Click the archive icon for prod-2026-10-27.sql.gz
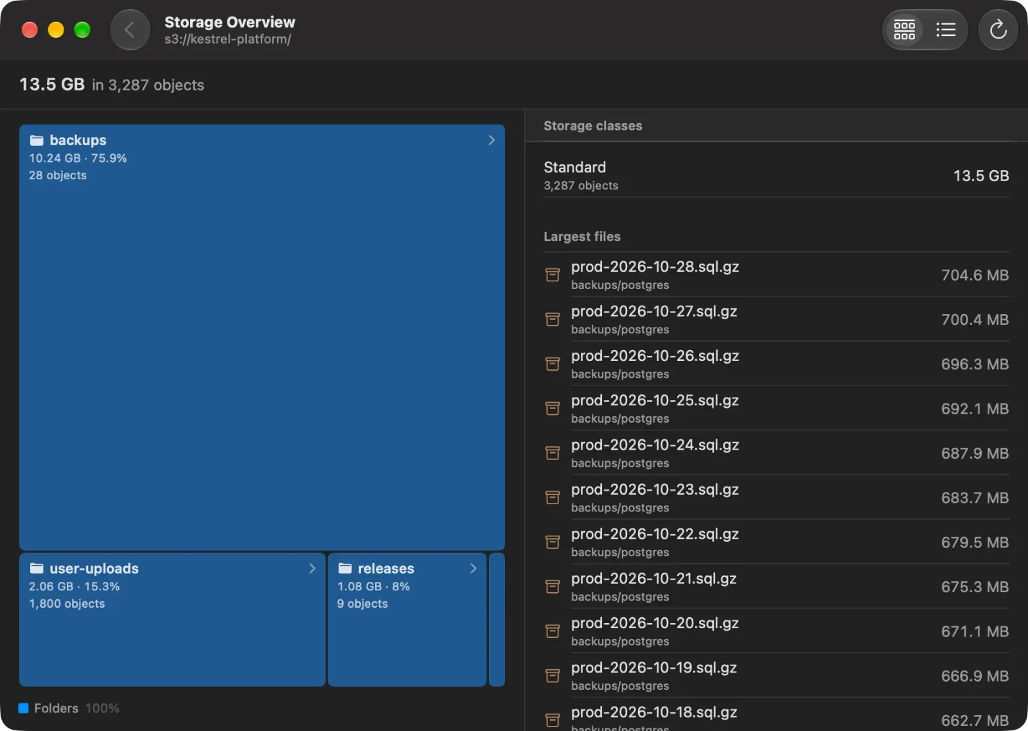Viewport: 1028px width, 731px height. (x=553, y=319)
